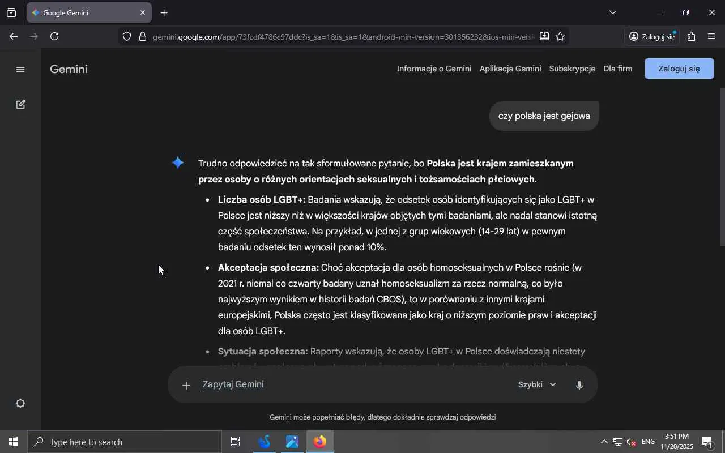Click the Gemini sparkle icon beside the response
Viewport: 725px width, 453px height.
pyautogui.click(x=178, y=163)
